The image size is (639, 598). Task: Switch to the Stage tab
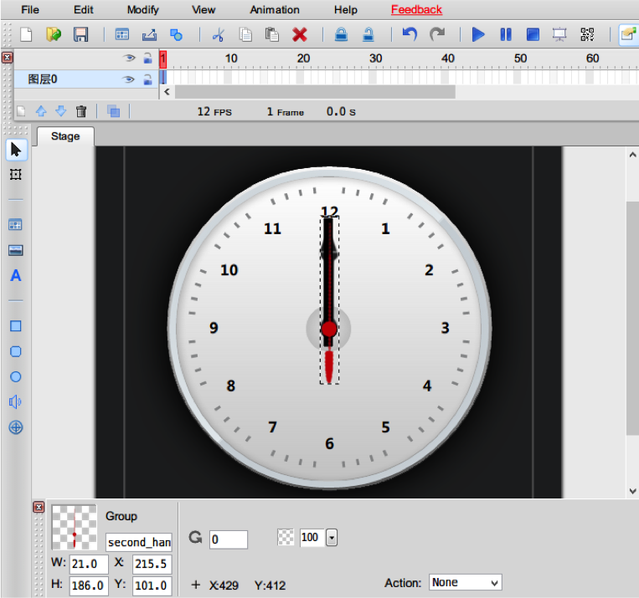[65, 136]
